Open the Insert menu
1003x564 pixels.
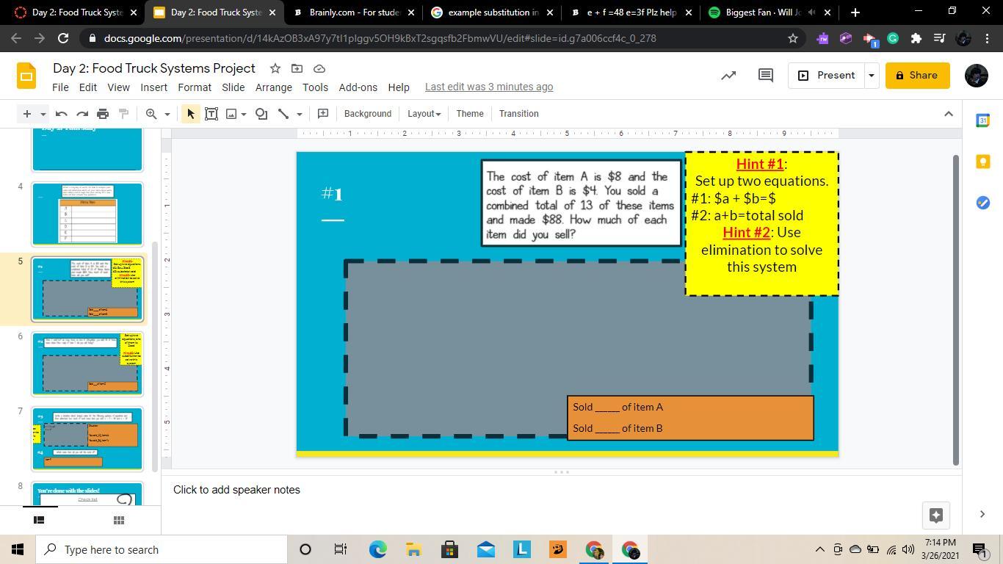tap(153, 87)
